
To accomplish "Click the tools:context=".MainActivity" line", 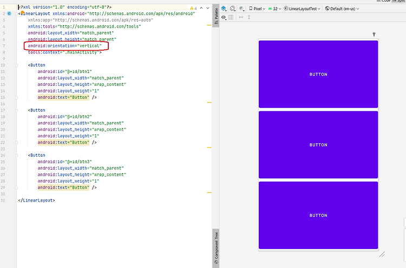I will (x=65, y=52).
